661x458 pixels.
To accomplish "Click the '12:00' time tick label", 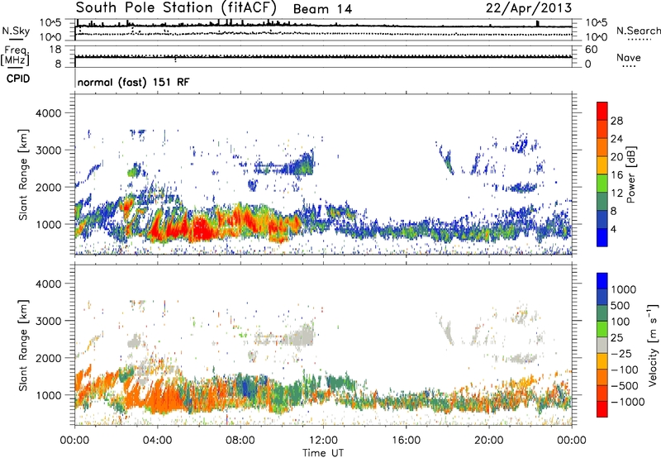I will point(323,441).
